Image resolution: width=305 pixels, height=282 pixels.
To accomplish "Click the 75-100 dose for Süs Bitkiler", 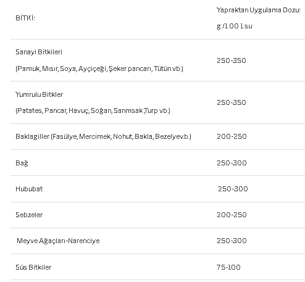I will click(x=228, y=267).
